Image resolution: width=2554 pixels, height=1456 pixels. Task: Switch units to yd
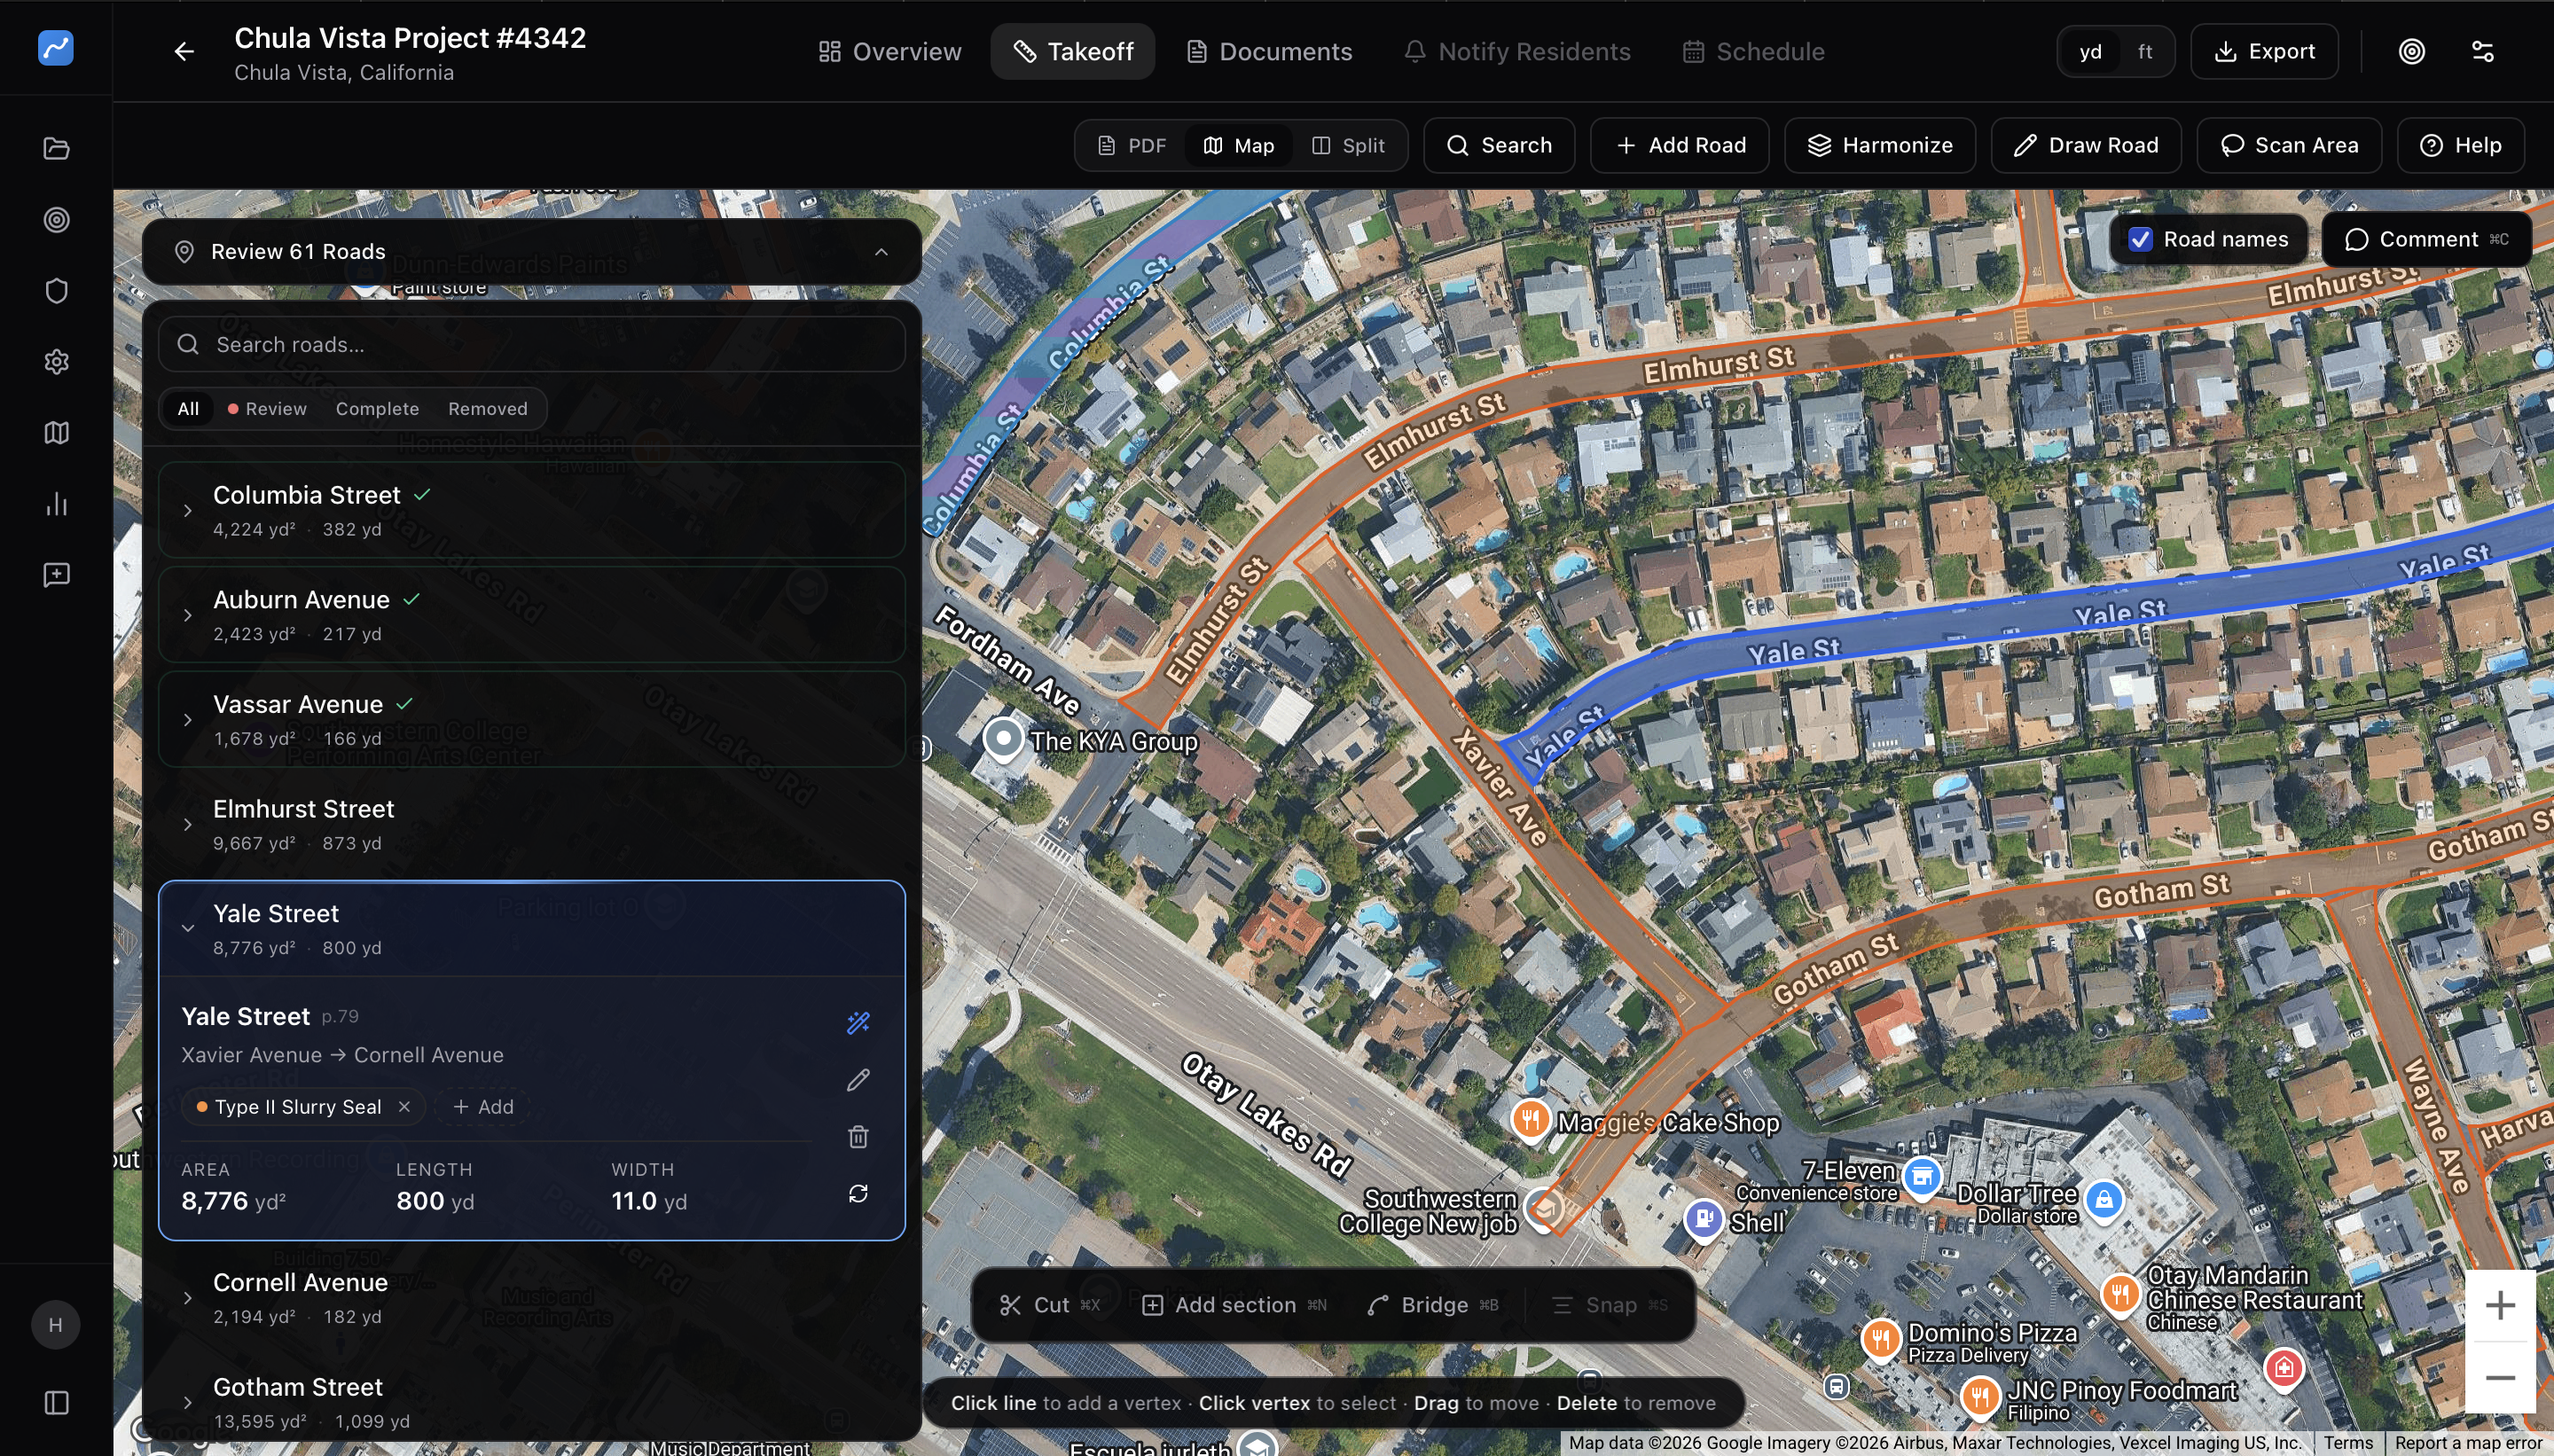pos(2090,51)
